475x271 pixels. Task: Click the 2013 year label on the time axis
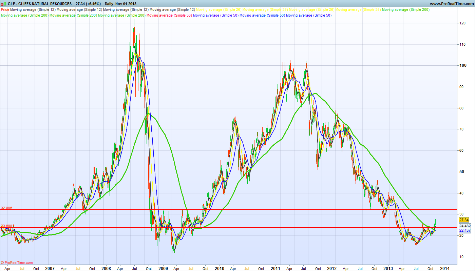click(x=388, y=268)
